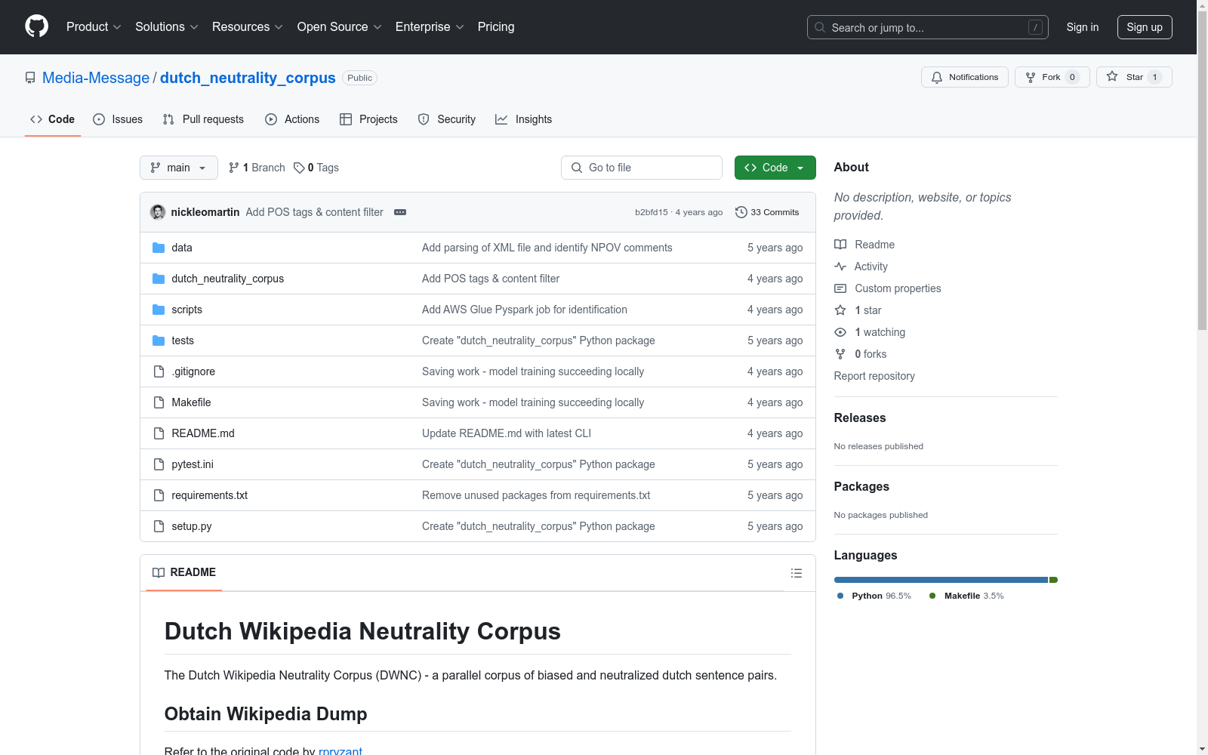Open nickleomartin's profile link
The width and height of the screenshot is (1208, 755).
click(205, 212)
